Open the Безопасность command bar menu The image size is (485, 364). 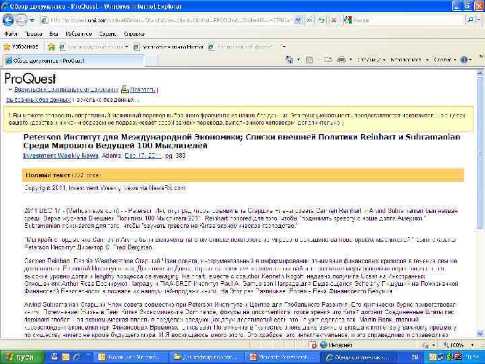(x=409, y=60)
